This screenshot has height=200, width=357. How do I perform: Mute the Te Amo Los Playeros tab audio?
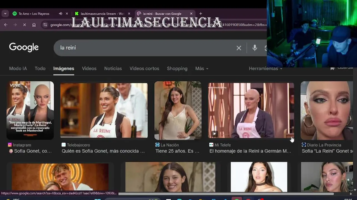click(x=61, y=14)
